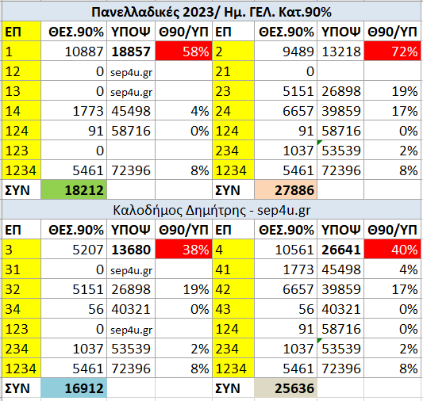423x401 pixels.
Task: Click the 19% cell in row 23
Action: pyautogui.click(x=393, y=91)
